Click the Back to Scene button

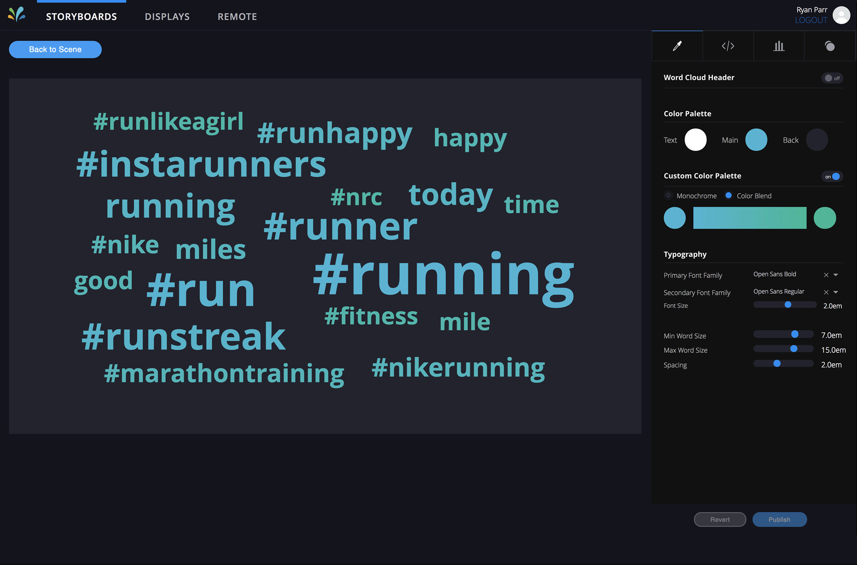(x=55, y=49)
